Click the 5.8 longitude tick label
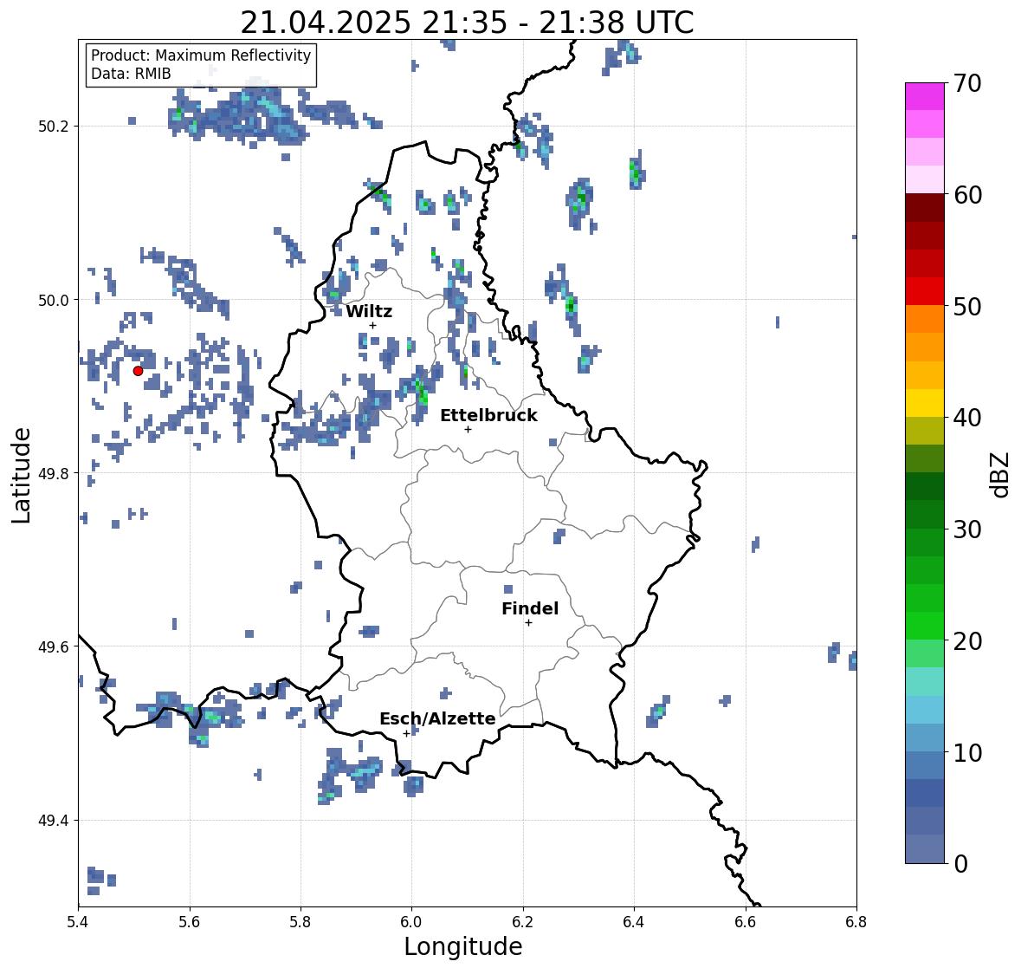The width and height of the screenshot is (1021, 968). 300,922
